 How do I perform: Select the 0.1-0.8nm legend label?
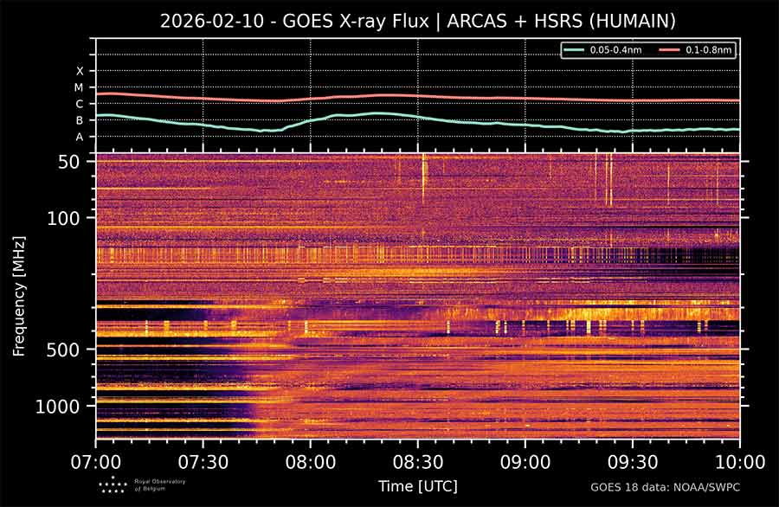(711, 51)
